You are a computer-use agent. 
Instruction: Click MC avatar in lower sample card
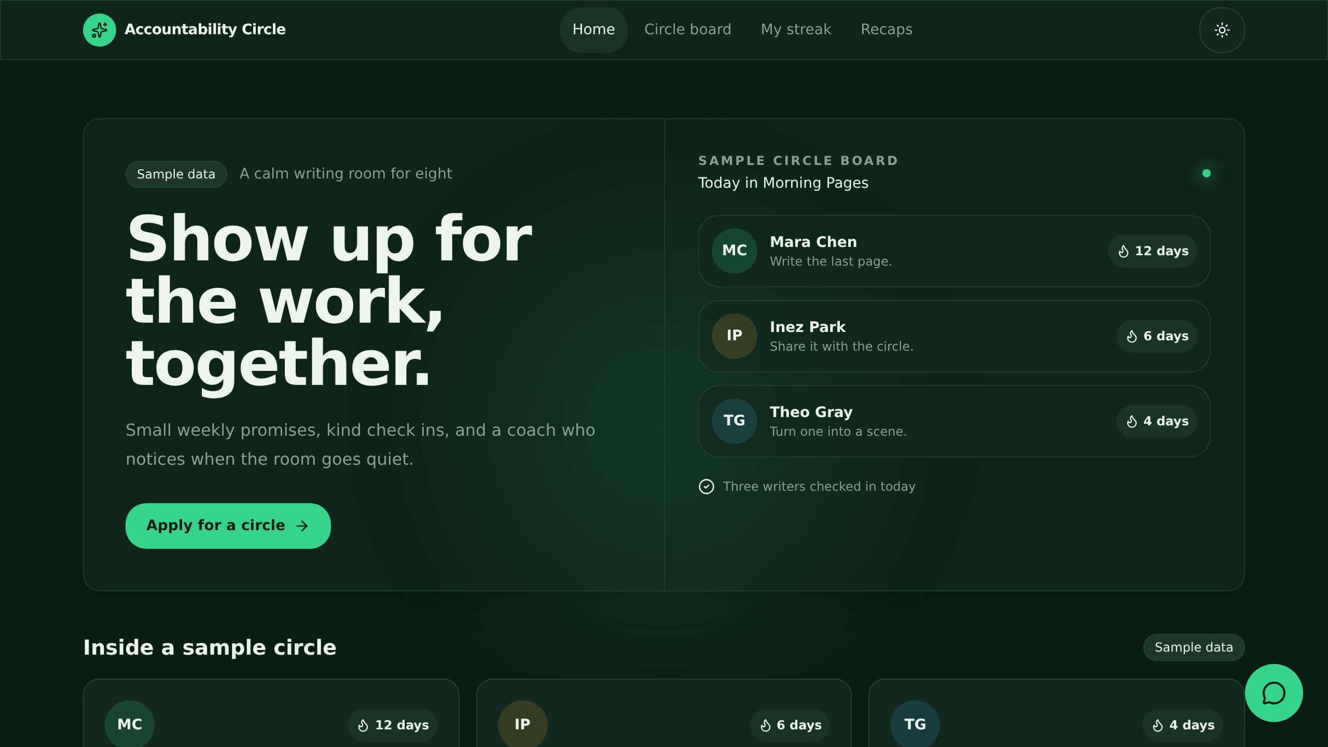click(x=130, y=724)
